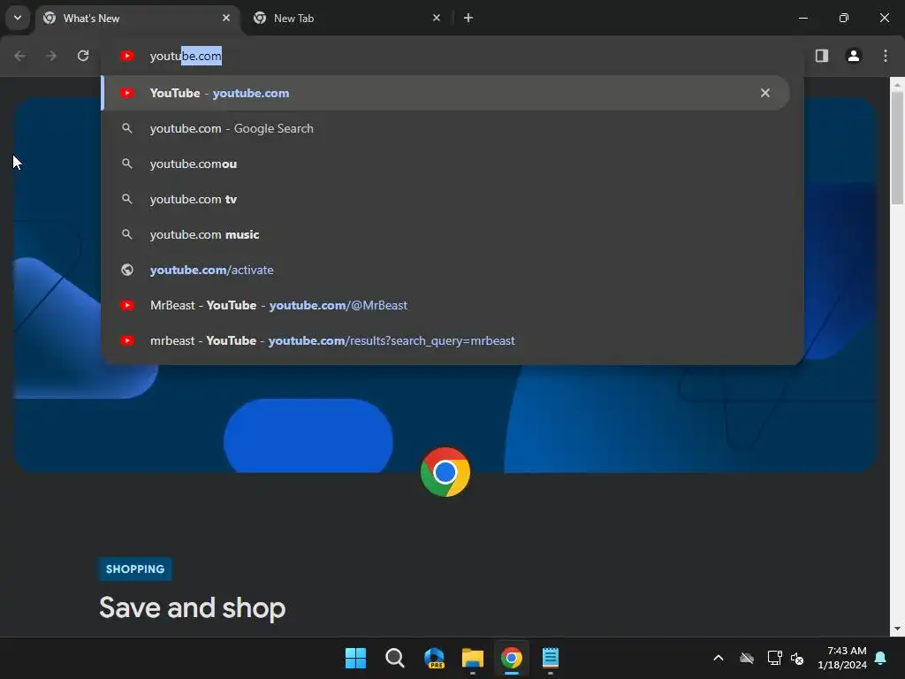Reload the current page

point(83,56)
